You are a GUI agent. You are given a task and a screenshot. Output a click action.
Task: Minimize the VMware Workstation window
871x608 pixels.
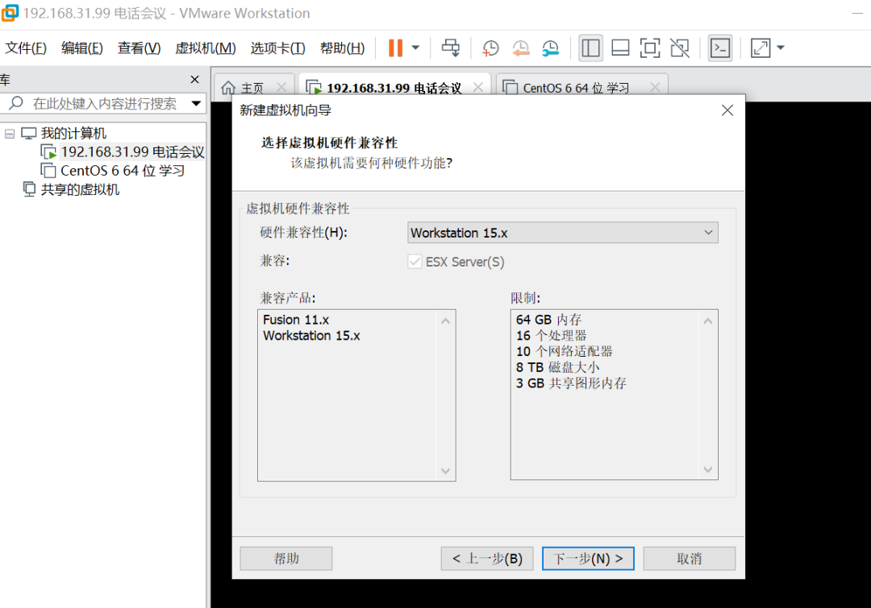(x=857, y=13)
